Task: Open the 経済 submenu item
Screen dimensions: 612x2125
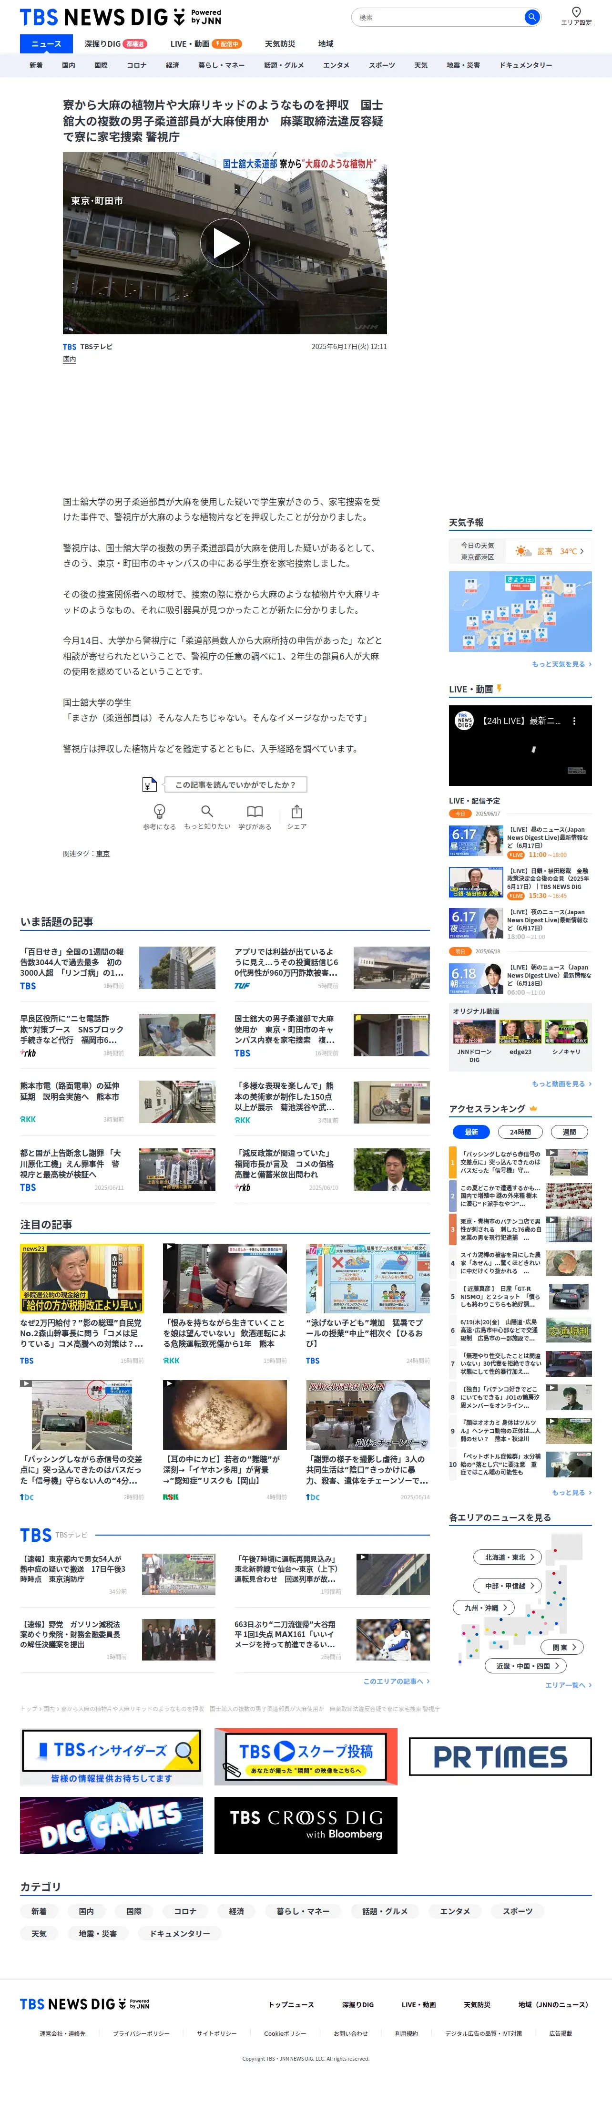Action: (x=173, y=65)
